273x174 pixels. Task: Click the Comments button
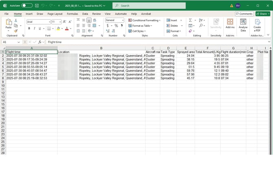244,14
